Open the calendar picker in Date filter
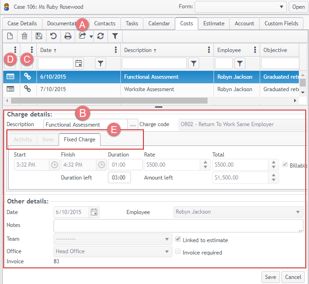This screenshot has height=284, width=309. [78, 64]
